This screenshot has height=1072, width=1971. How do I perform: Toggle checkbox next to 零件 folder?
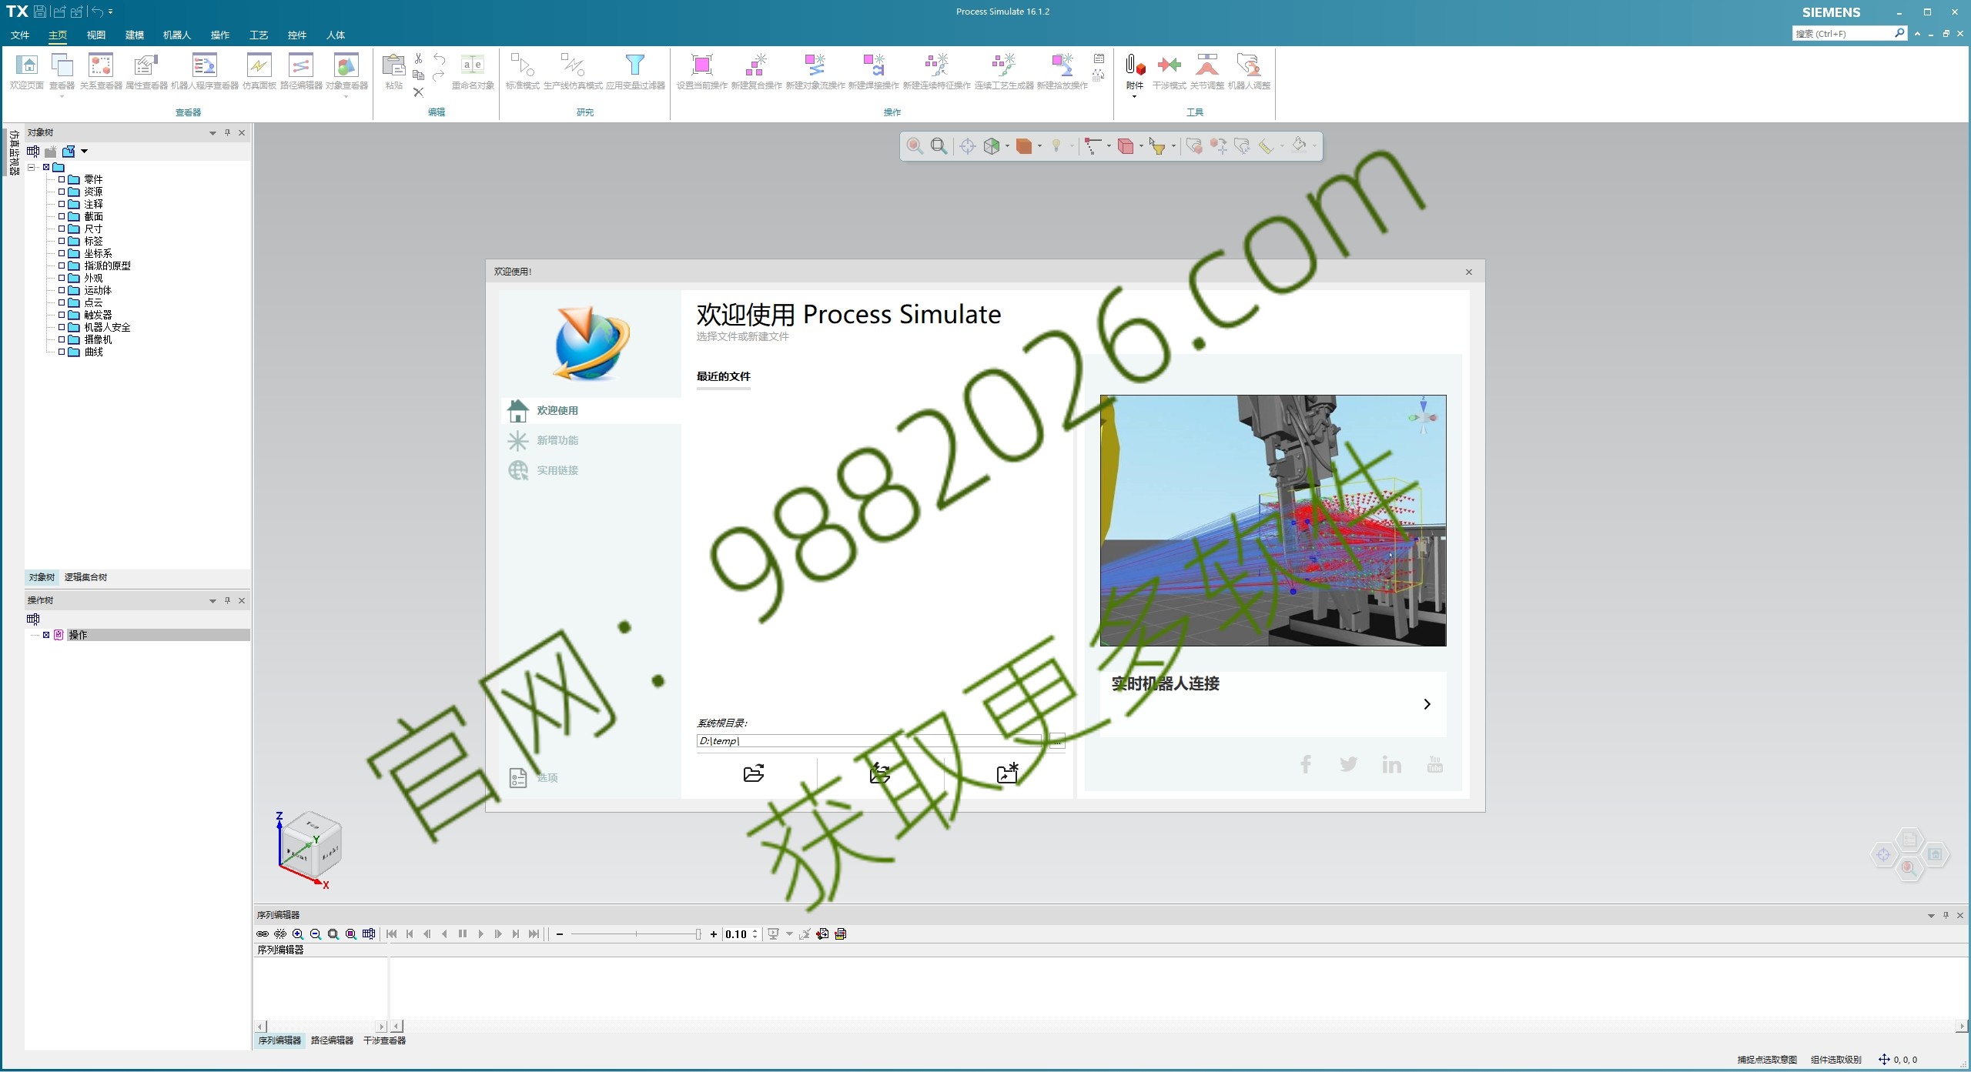pos(62,179)
